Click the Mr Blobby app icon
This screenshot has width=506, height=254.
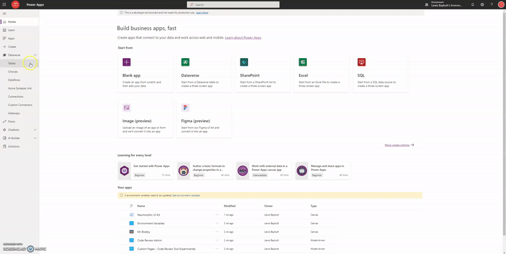[x=132, y=232]
